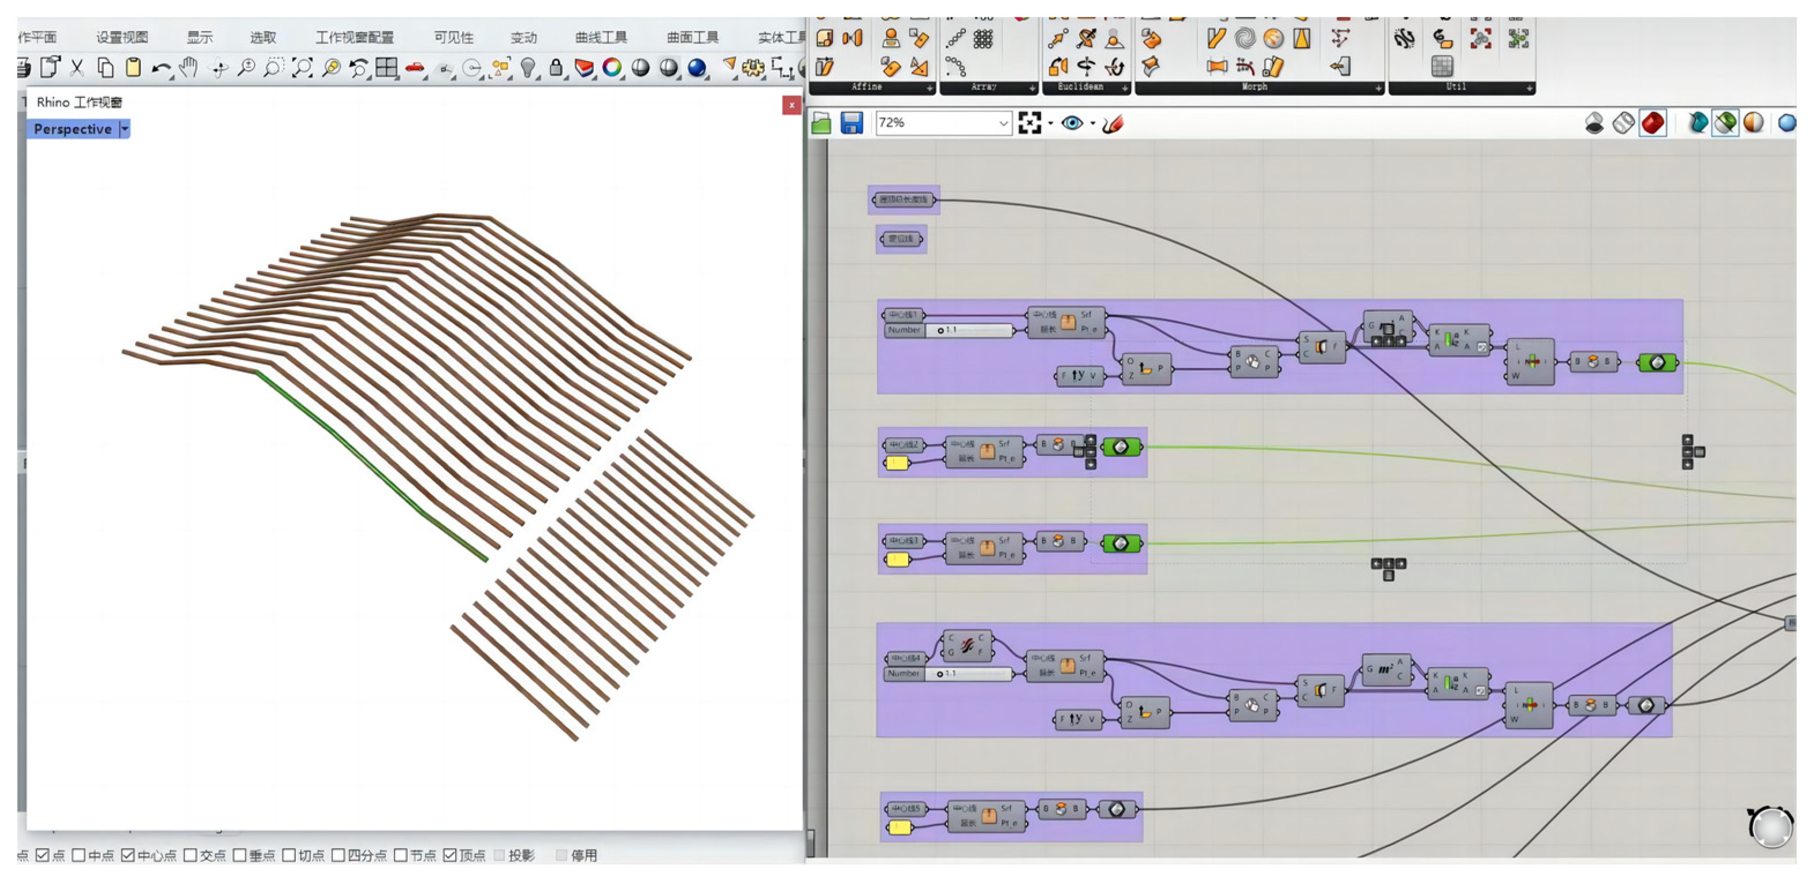Click the rectangular Array grid component icon
Viewport: 1812px width, 883px height.
(x=983, y=38)
